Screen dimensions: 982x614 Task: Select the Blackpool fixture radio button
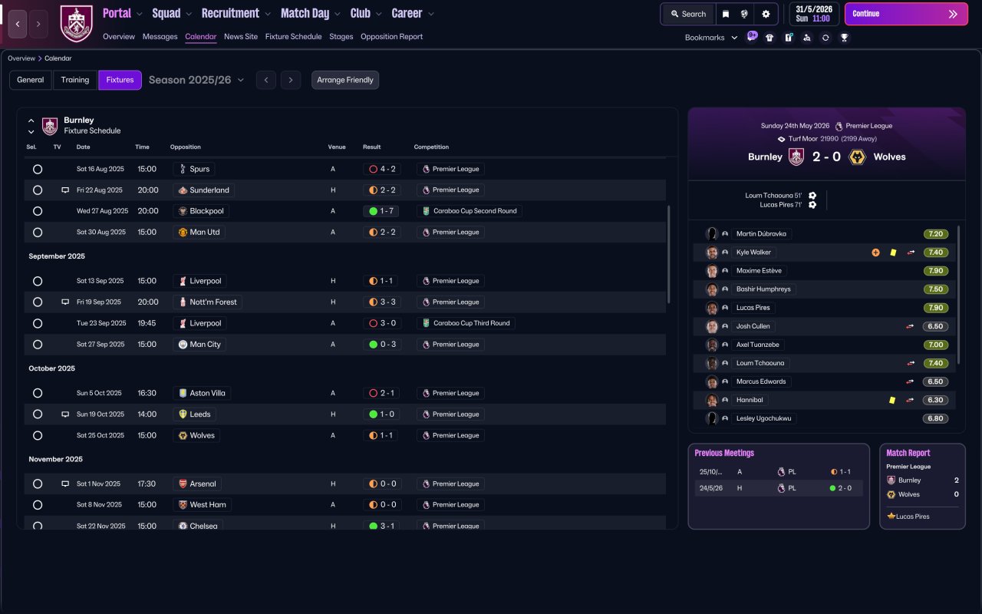(38, 211)
